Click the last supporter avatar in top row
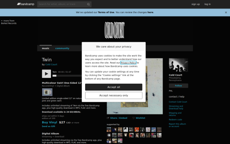This screenshot has height=144, width=230. pos(159,130)
